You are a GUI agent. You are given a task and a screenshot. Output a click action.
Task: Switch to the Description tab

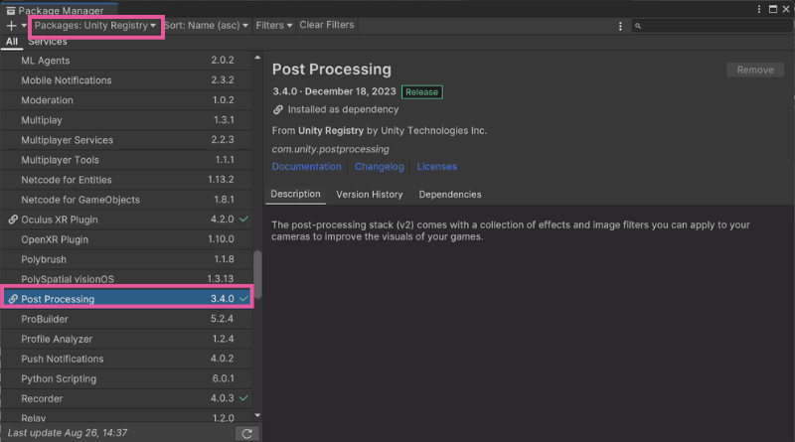(295, 194)
